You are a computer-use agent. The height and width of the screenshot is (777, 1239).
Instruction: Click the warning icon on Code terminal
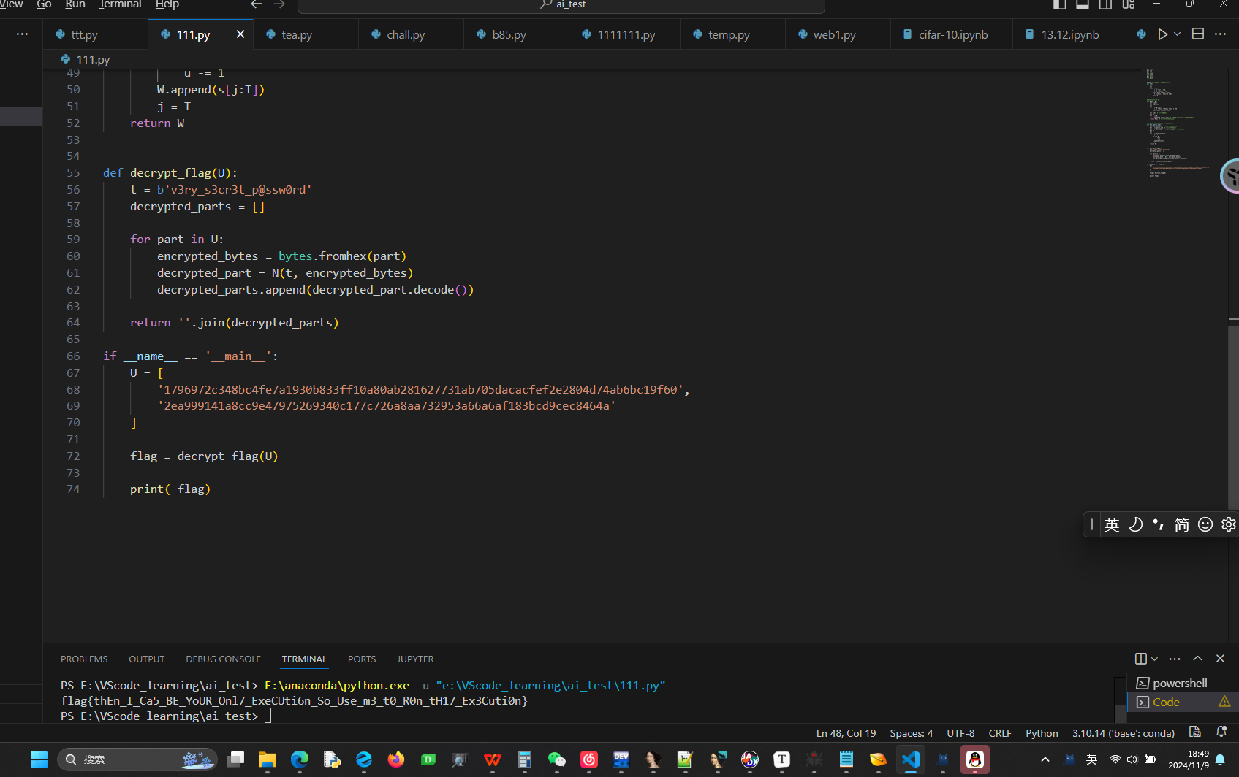coord(1224,702)
